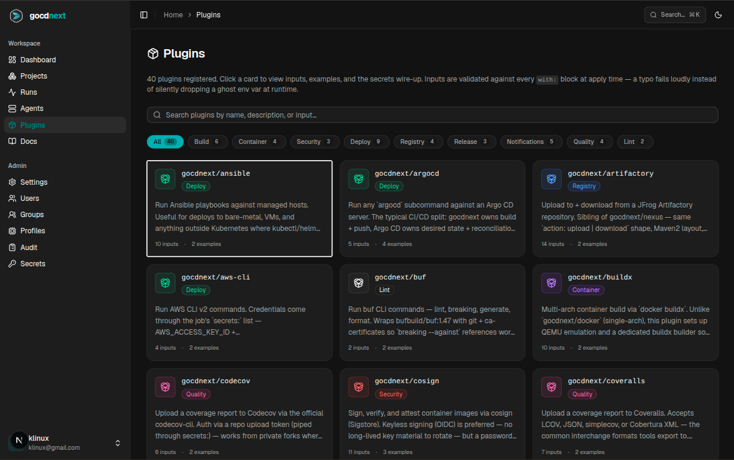Click the 'Plugins' breadcrumb text

(x=208, y=15)
